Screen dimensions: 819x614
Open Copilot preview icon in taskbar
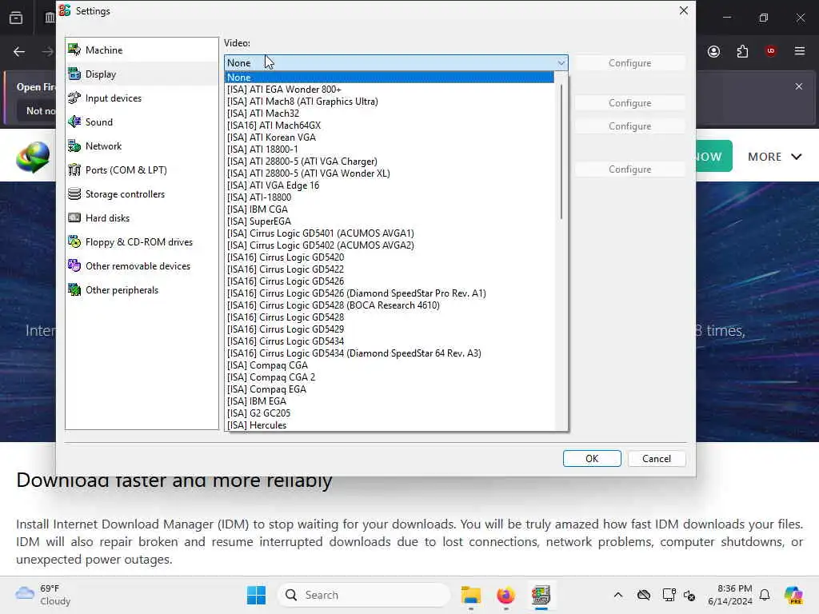point(793,595)
